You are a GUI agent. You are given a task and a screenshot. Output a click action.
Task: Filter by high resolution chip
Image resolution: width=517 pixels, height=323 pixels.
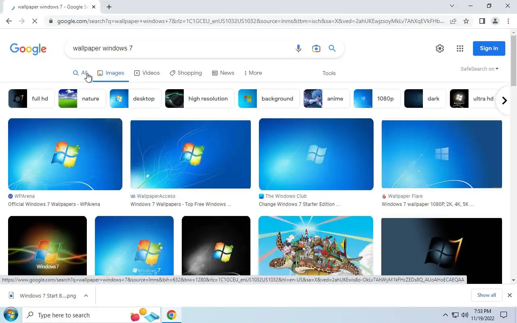tap(200, 99)
